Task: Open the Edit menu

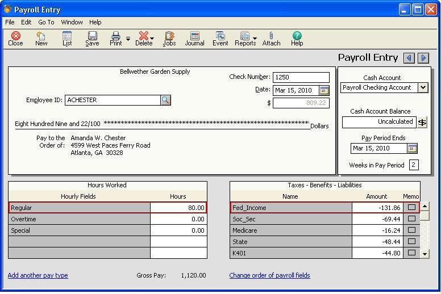Action: (26, 22)
